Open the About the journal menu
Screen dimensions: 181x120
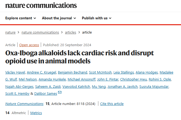tap(59, 18)
